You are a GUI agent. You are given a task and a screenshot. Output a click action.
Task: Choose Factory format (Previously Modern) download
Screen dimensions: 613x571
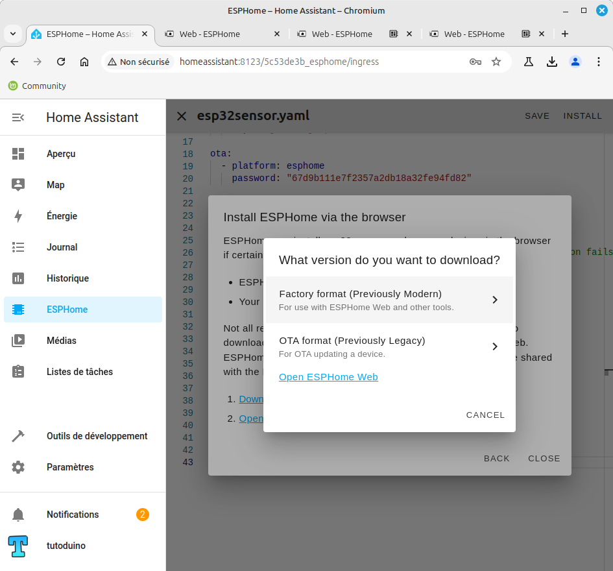coord(389,300)
